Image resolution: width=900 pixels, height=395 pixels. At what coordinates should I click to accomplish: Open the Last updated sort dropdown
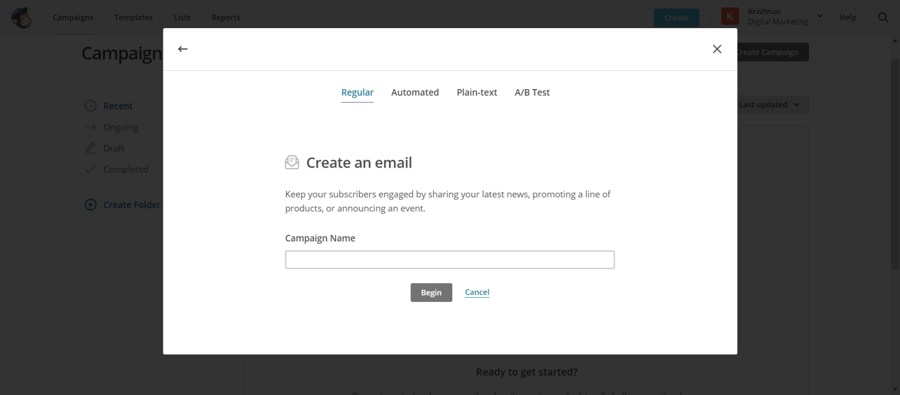click(769, 105)
